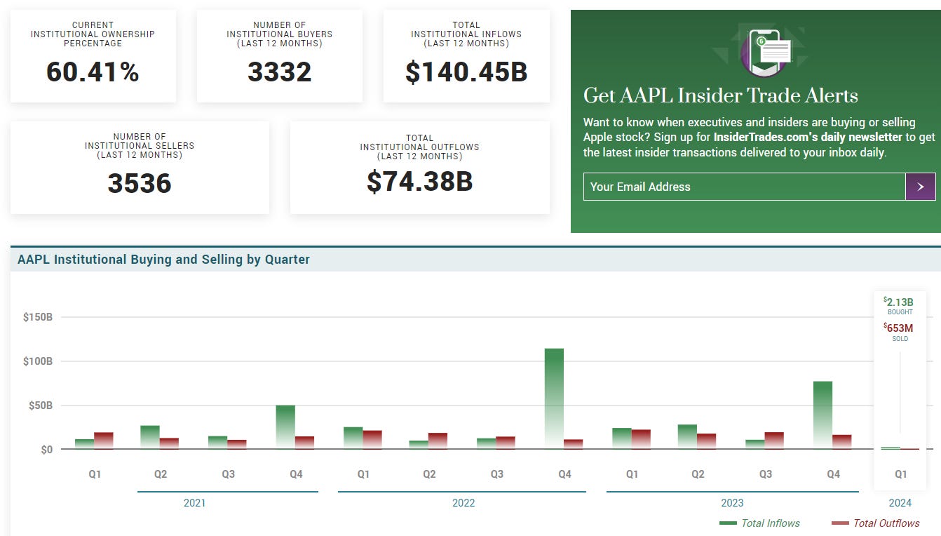
Task: Click the Q4 2022 green inflows bar
Action: (554, 398)
